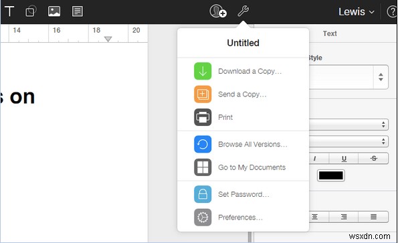This screenshot has width=398, height=243.
Task: Insert an image with the picture icon
Action: 54,11
